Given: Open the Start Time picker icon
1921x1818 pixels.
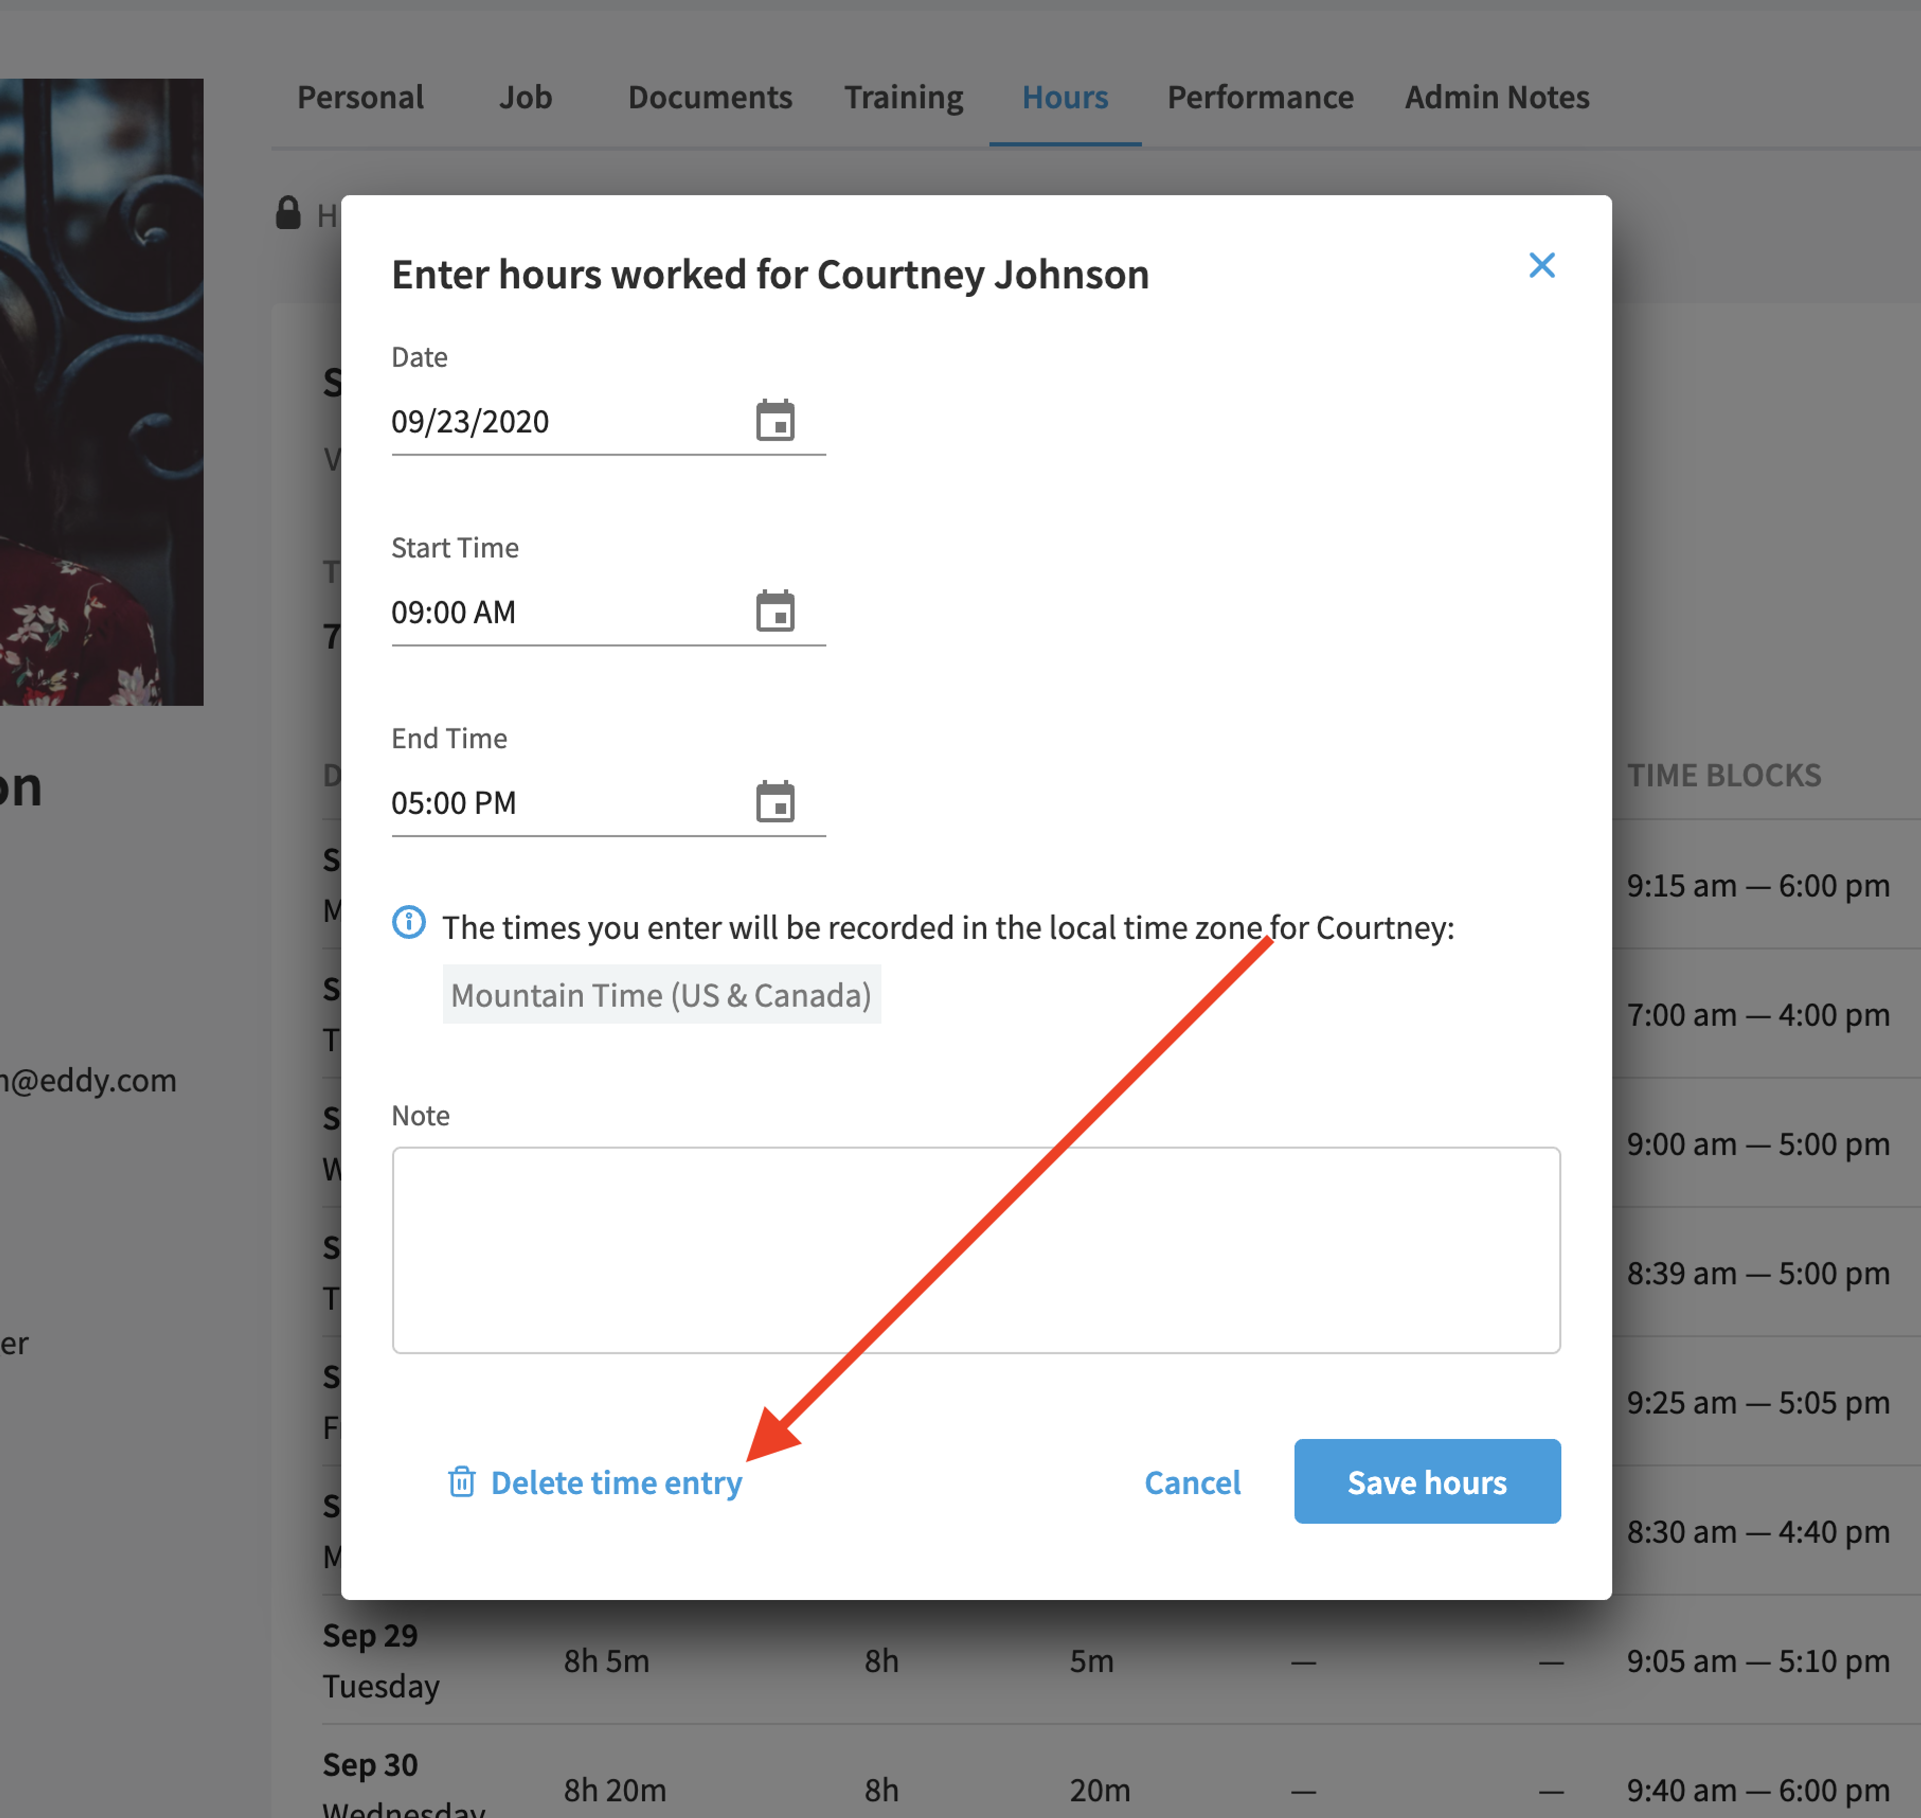Looking at the screenshot, I should 775,612.
